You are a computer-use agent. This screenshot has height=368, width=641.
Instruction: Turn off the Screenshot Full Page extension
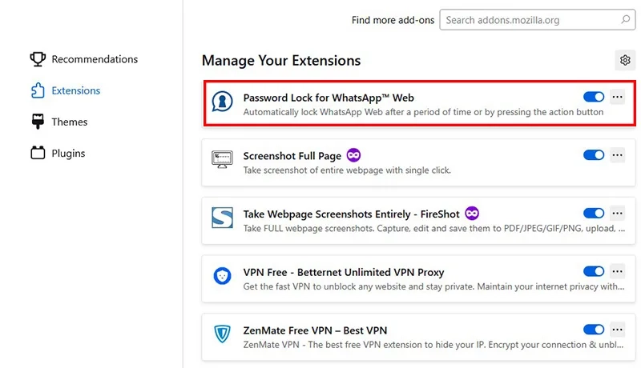pos(594,155)
